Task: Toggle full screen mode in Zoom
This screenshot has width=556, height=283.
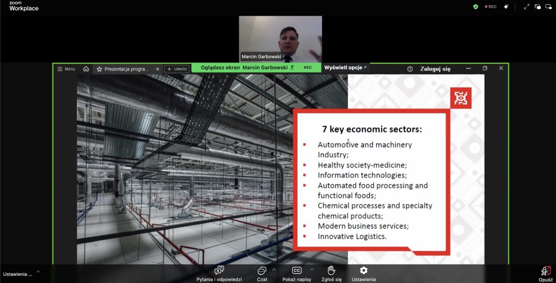Action: [526, 7]
